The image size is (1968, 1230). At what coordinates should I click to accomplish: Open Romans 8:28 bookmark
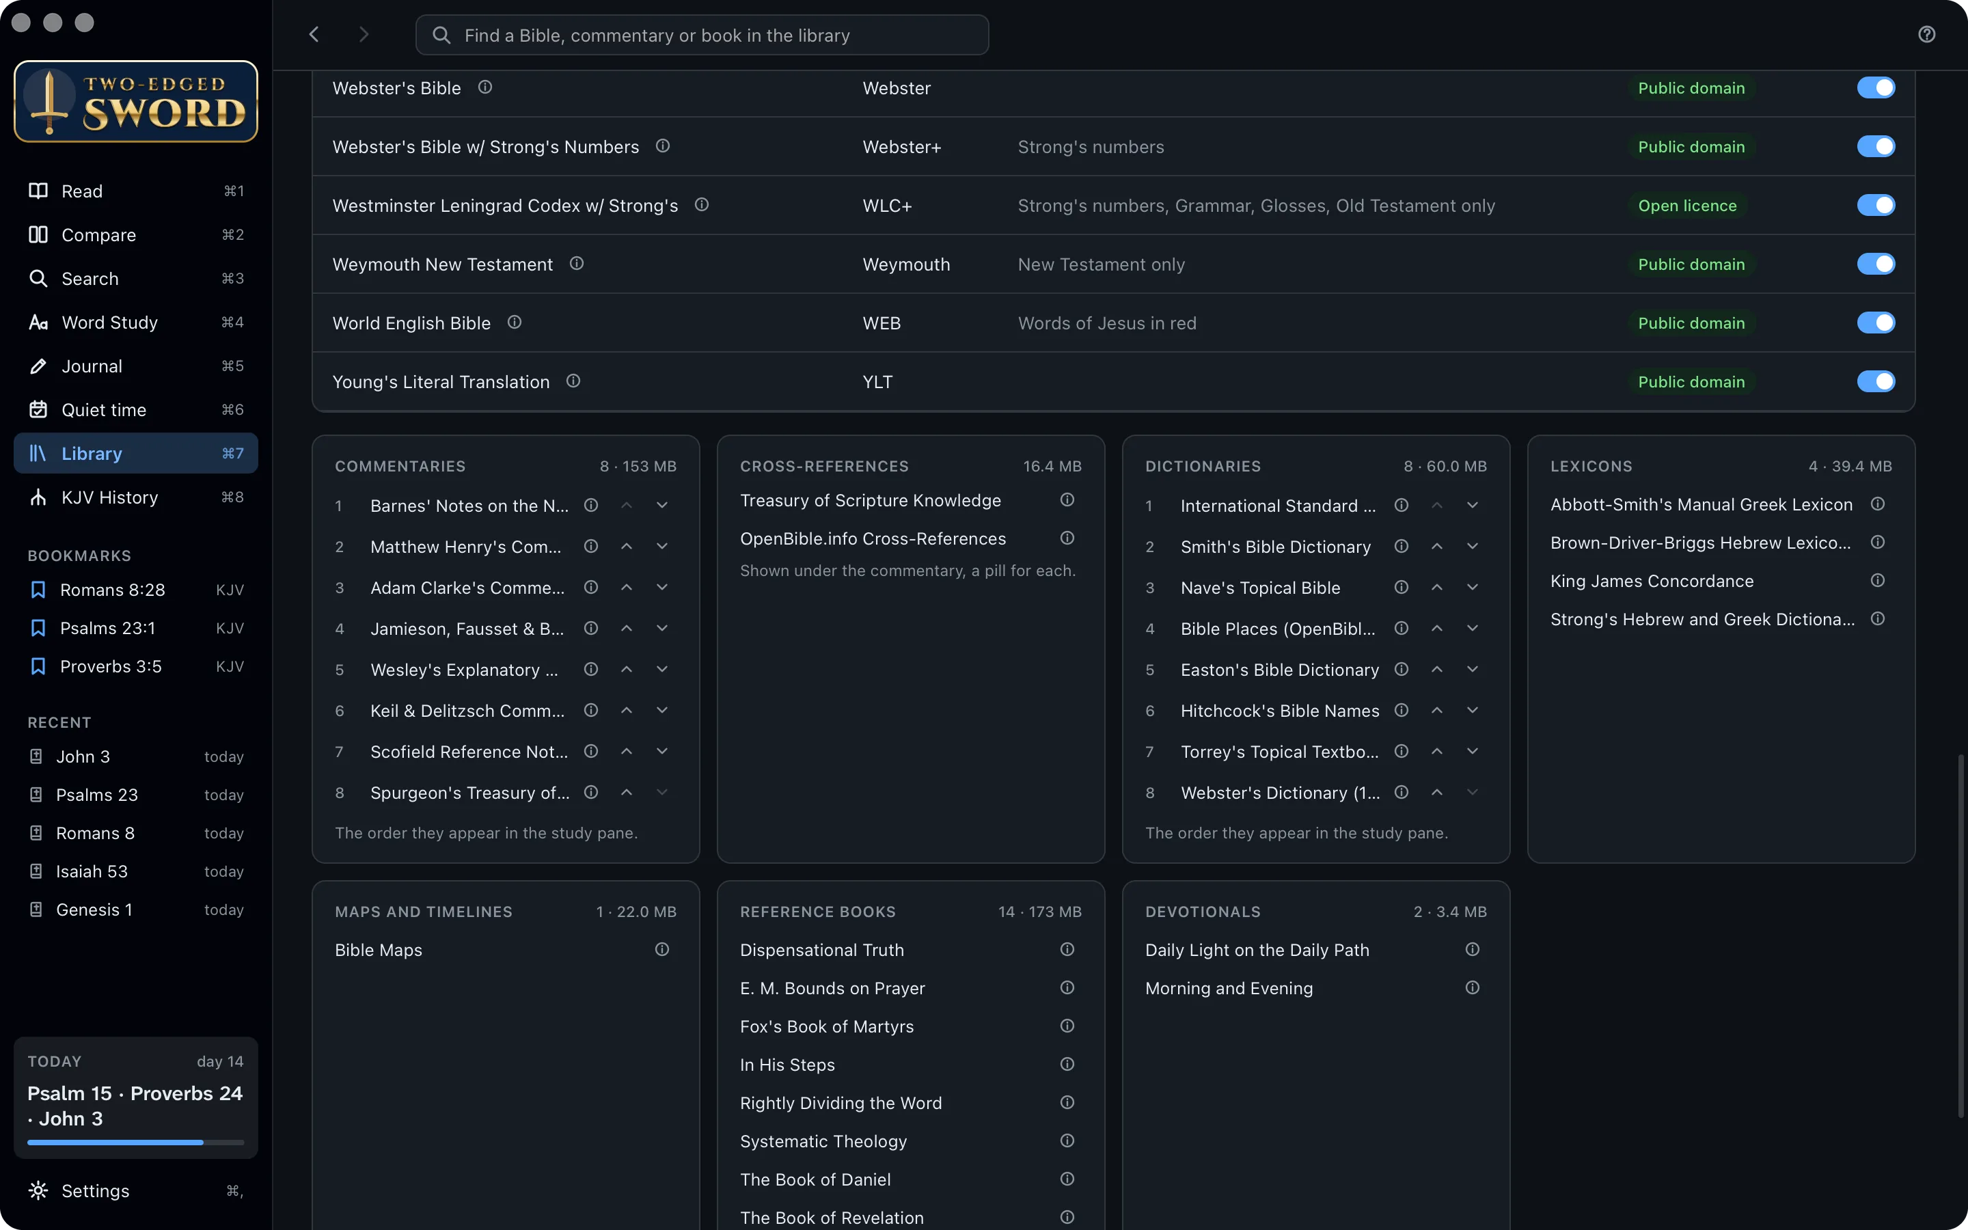click(x=136, y=590)
